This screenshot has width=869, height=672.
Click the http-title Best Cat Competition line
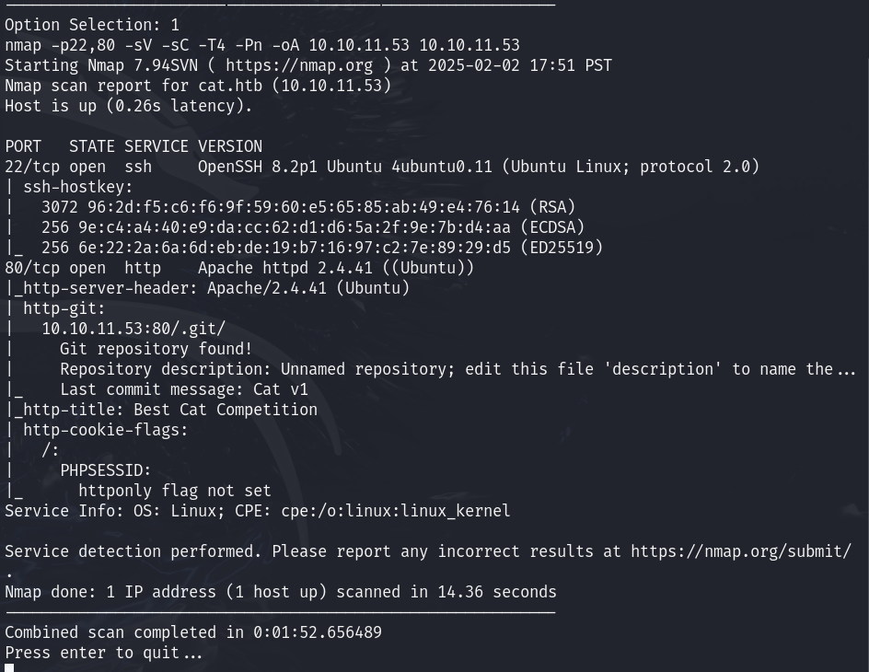161,410
